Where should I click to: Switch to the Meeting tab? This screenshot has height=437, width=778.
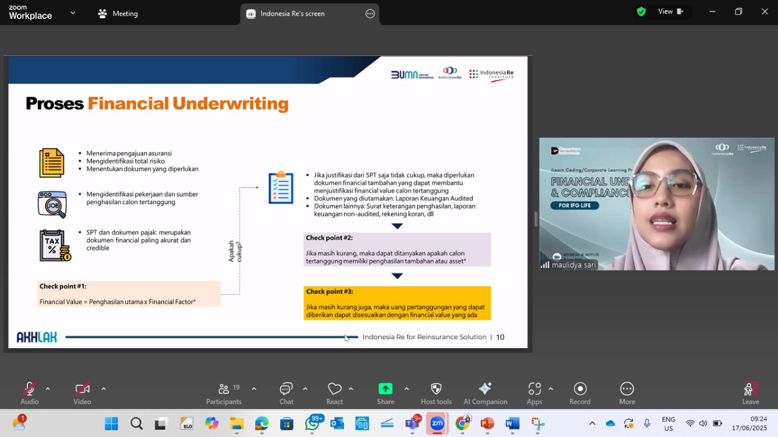coord(118,13)
